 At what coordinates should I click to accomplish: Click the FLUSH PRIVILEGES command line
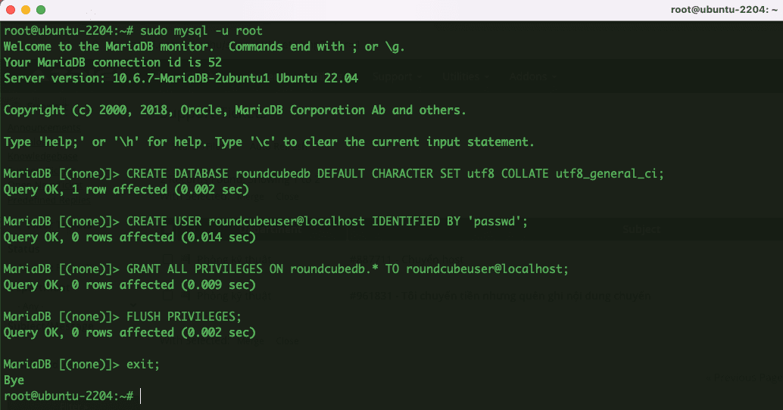(x=183, y=316)
